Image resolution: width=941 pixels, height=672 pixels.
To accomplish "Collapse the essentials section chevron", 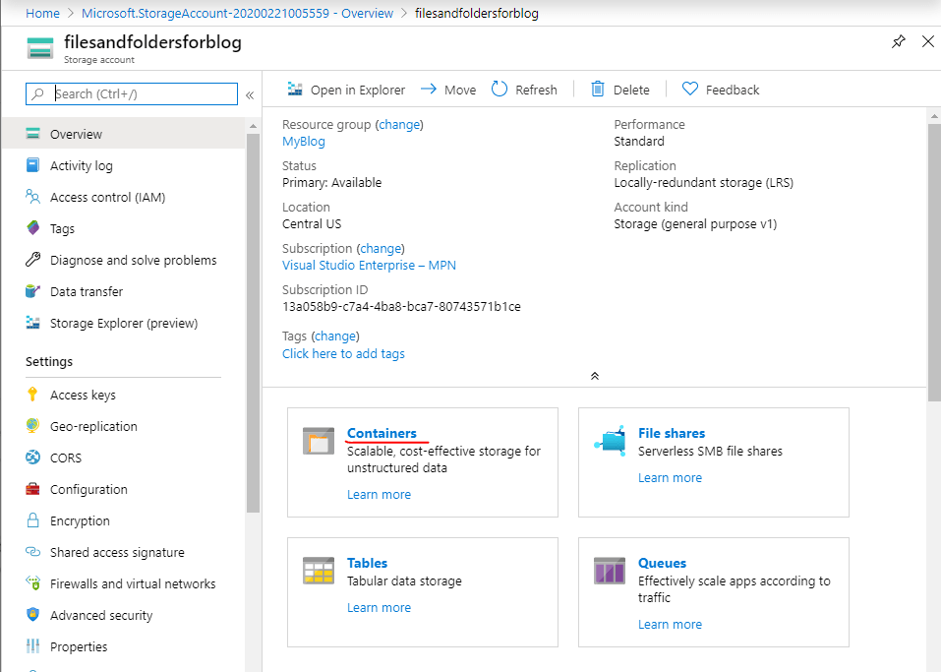I will click(x=594, y=376).
